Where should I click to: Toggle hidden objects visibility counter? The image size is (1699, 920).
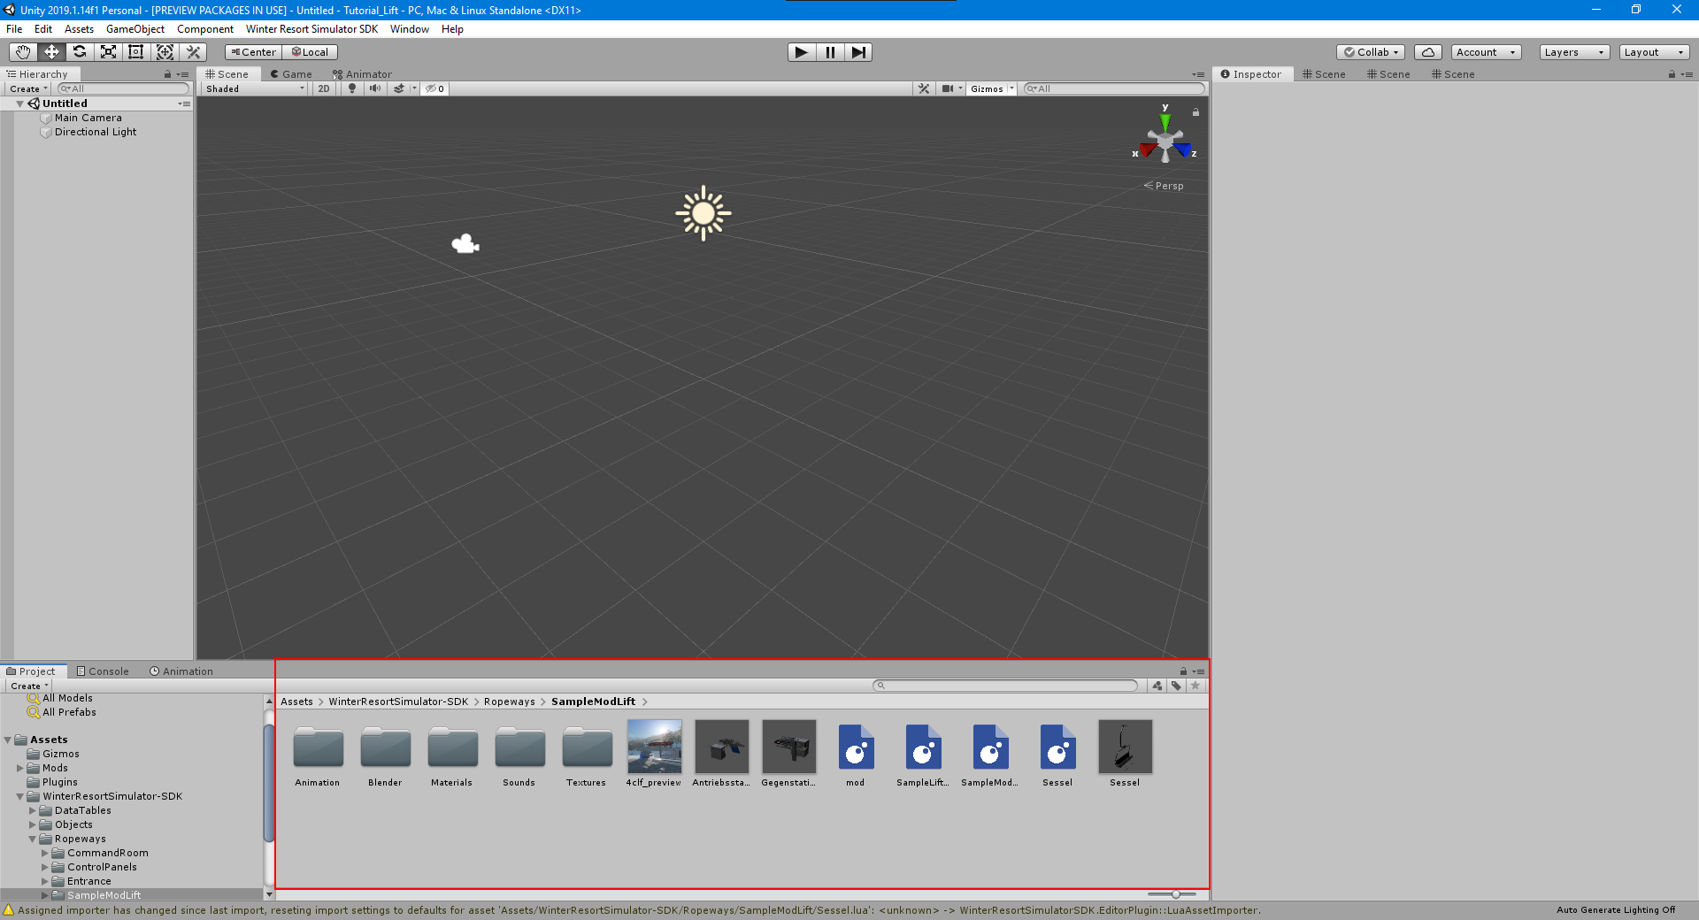pos(434,88)
